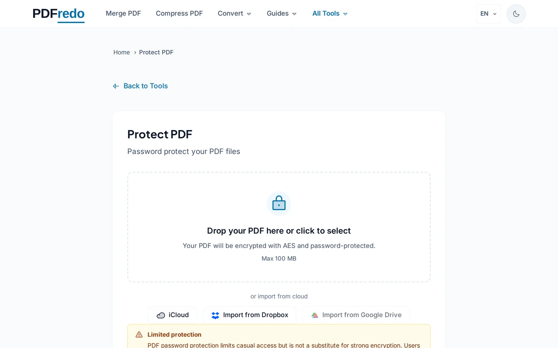Toggle dark mode with the moon icon
558x348 pixels.
click(x=516, y=13)
